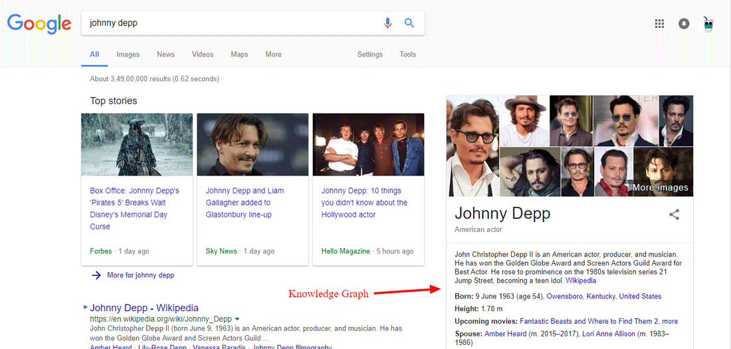Start voice search with the microphone icon

coord(387,23)
